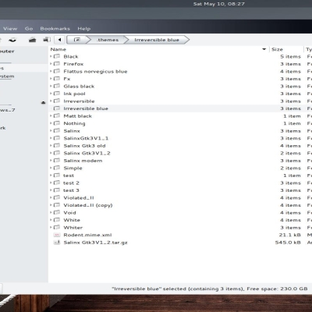This screenshot has width=312, height=312.
Task: Click the 1 item size of Nothing
Action: pos(292,123)
